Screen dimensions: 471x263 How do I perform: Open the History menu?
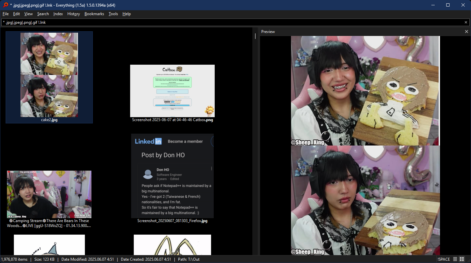click(x=74, y=14)
